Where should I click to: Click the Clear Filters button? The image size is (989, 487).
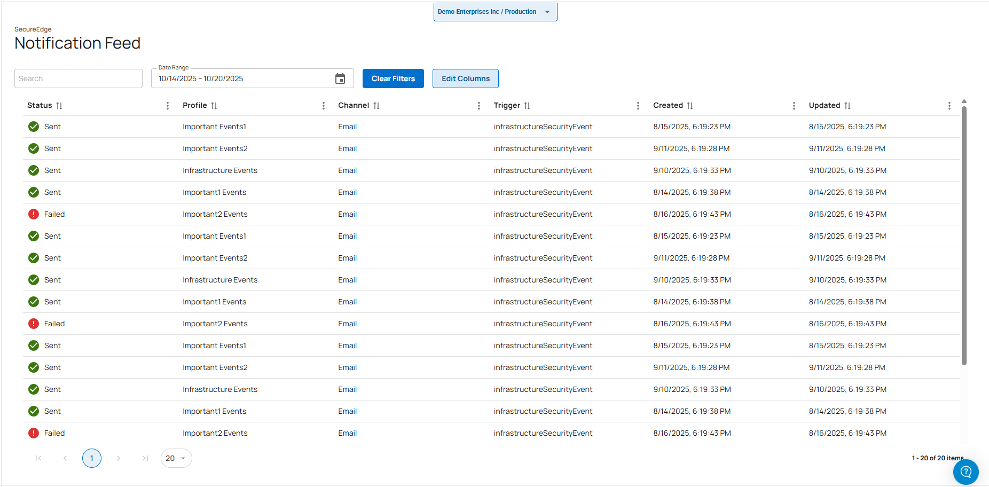pos(393,78)
